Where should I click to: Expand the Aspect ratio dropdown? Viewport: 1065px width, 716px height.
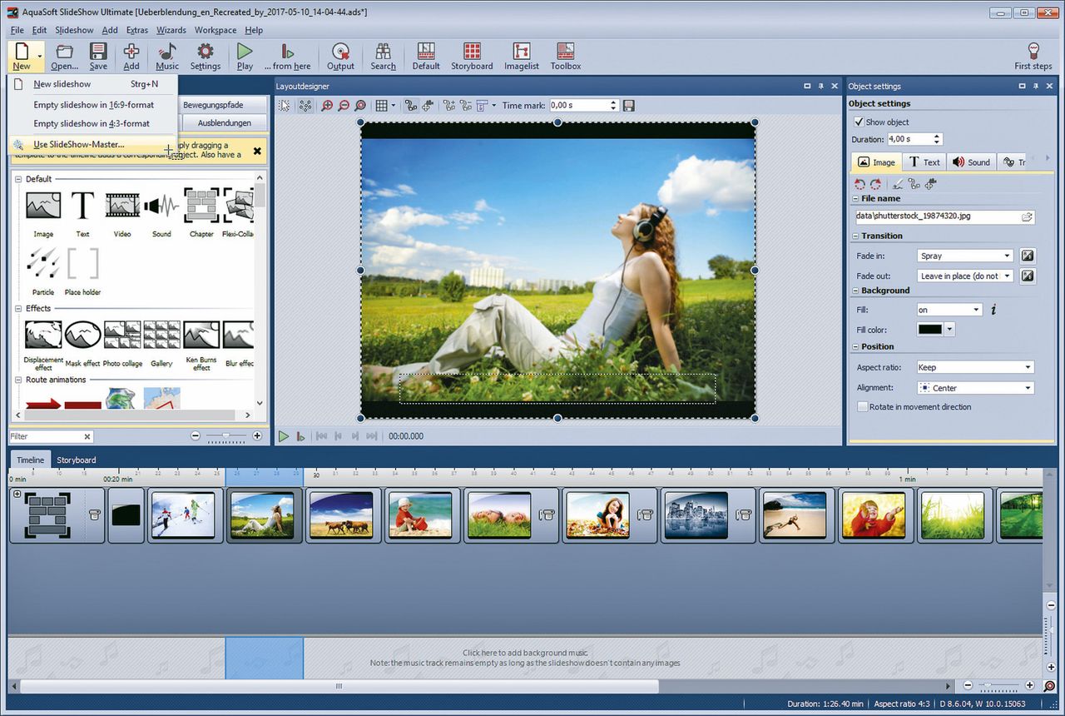(x=974, y=367)
